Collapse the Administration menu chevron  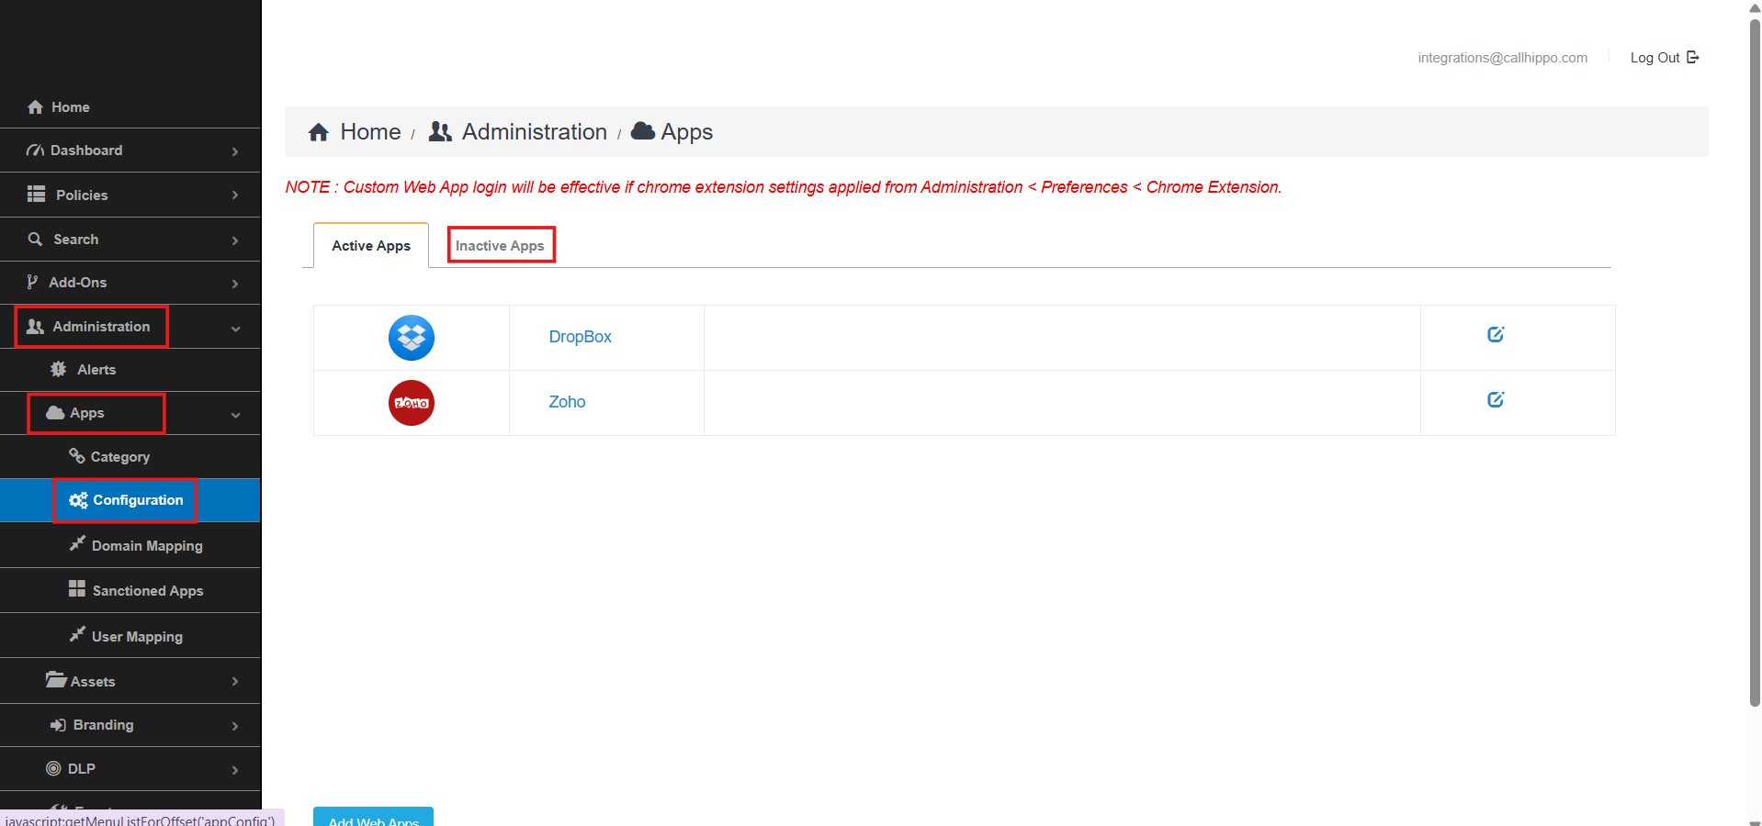pyautogui.click(x=235, y=329)
